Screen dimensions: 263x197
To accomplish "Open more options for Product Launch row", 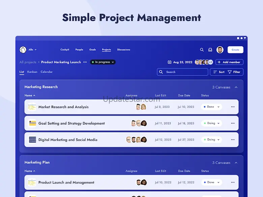I will coord(233,183).
